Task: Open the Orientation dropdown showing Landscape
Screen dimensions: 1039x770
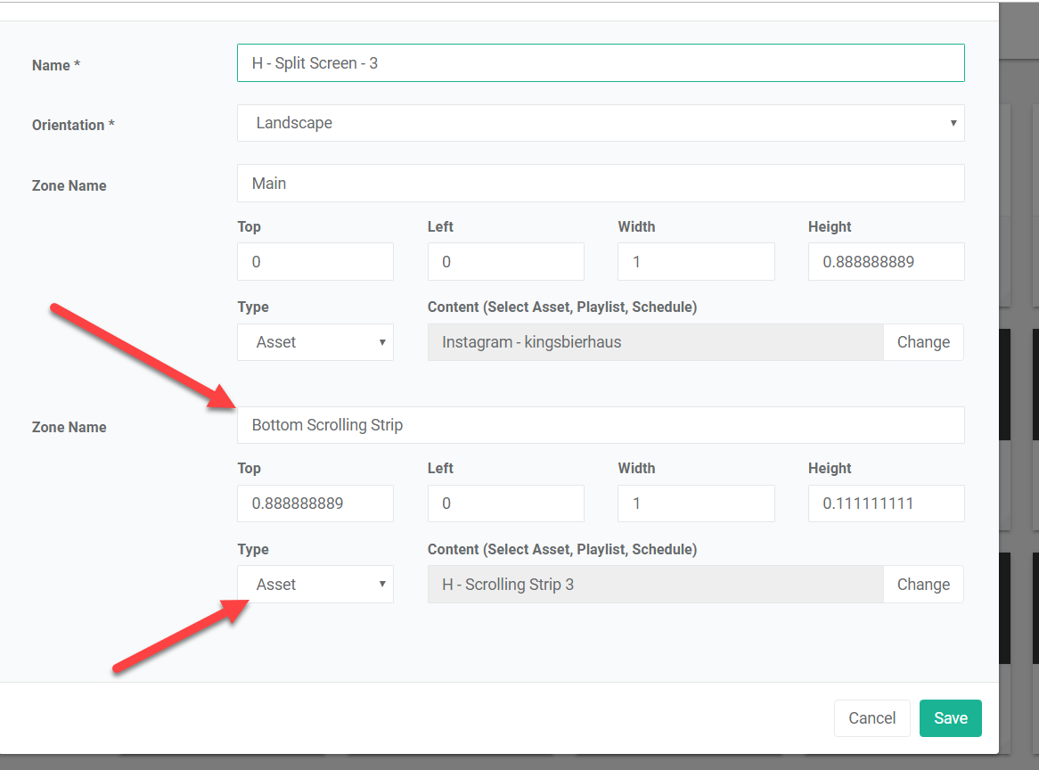Action: pos(600,123)
